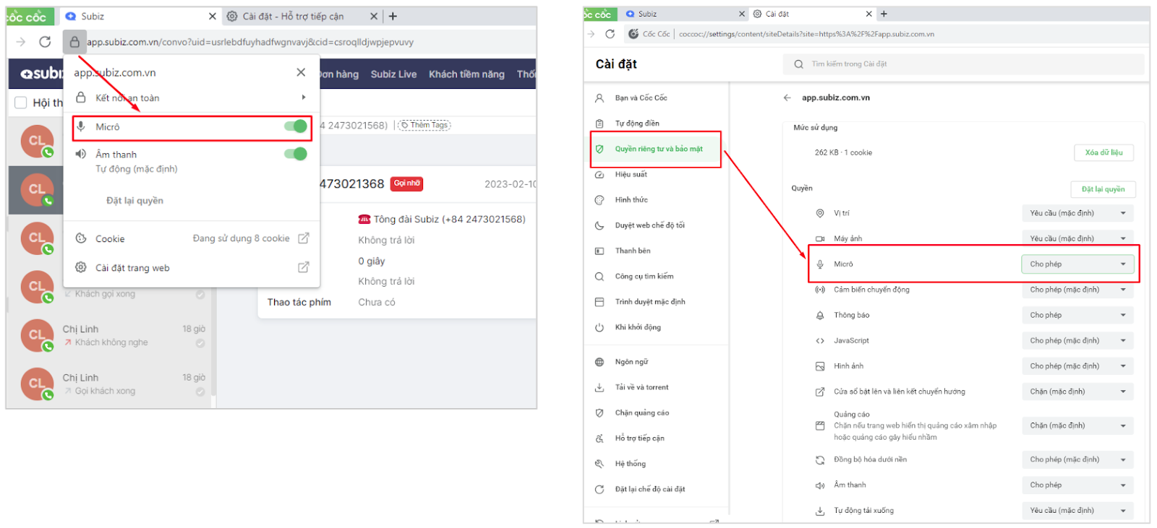
Task: Open the Micrô permission dropdown
Action: click(1077, 264)
